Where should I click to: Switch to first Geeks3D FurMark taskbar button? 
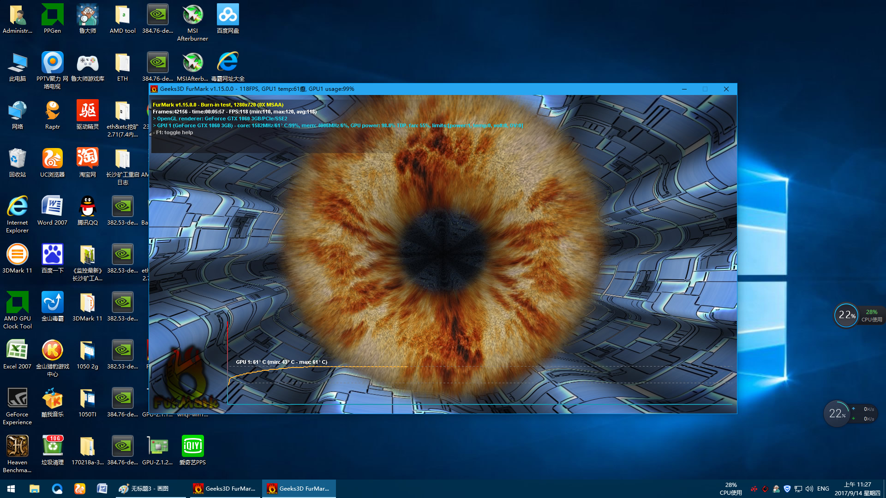[224, 489]
